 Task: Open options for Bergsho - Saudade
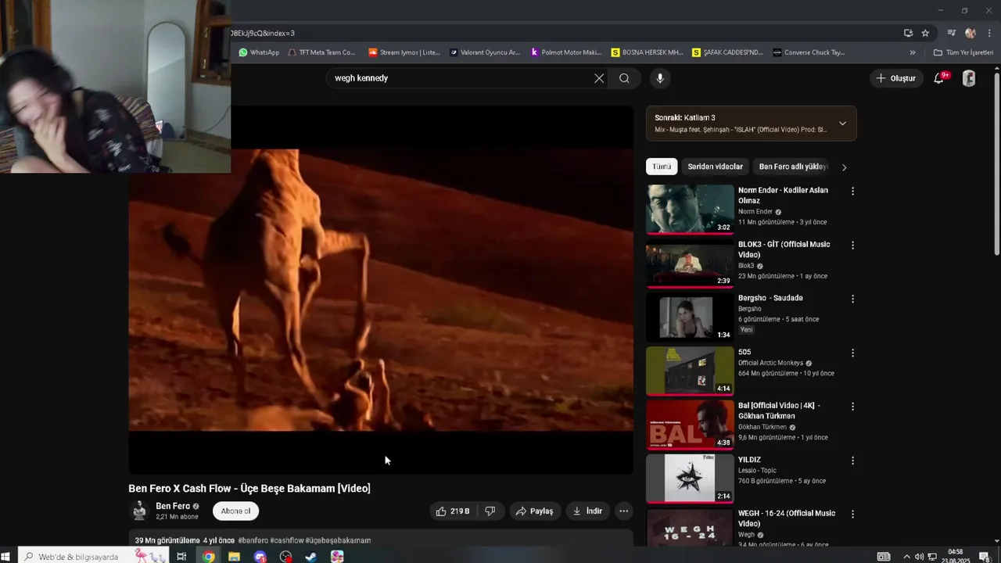852,299
